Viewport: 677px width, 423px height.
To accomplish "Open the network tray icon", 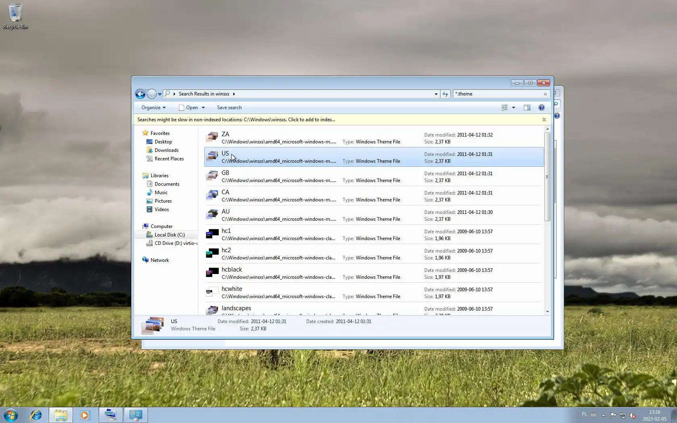I will 623,415.
